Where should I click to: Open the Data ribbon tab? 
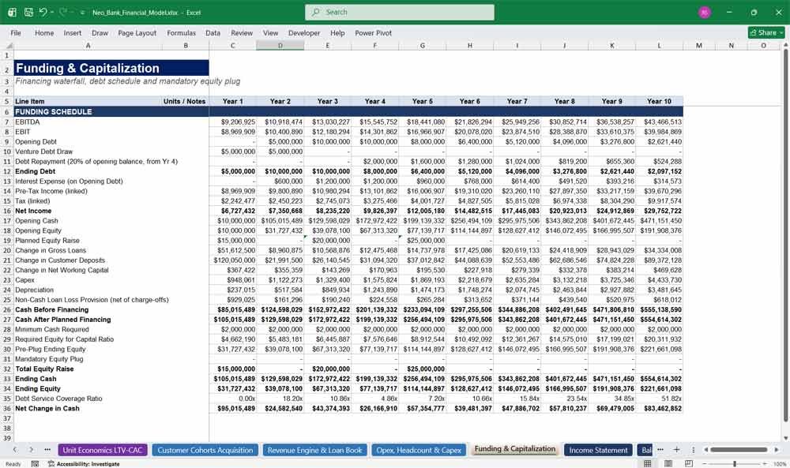click(x=213, y=32)
